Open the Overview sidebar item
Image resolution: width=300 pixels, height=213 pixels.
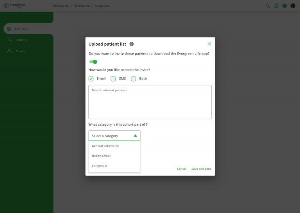[x=21, y=29]
